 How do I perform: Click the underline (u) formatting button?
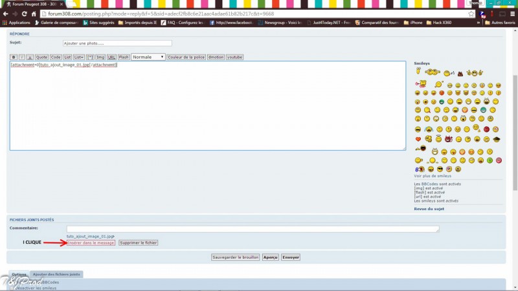click(x=30, y=57)
